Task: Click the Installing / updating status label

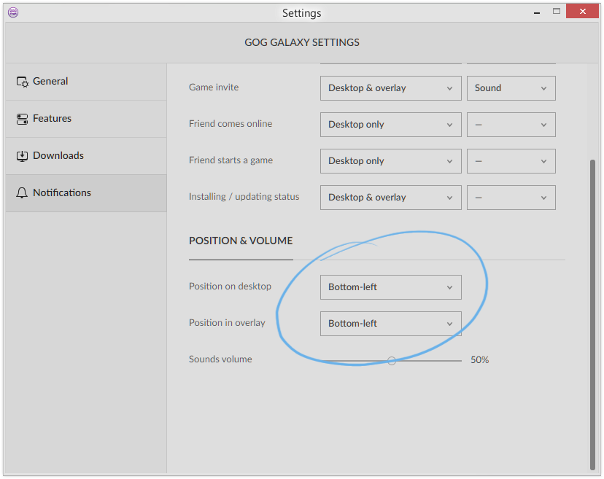Action: pos(244,197)
